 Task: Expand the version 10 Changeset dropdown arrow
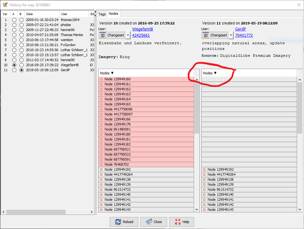tap(128, 35)
